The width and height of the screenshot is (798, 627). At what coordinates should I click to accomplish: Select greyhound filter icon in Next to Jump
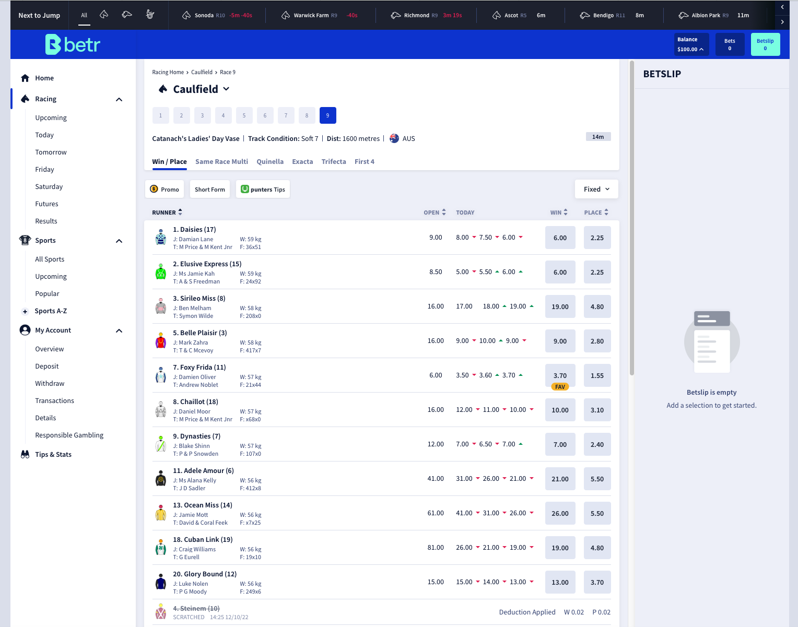click(127, 15)
